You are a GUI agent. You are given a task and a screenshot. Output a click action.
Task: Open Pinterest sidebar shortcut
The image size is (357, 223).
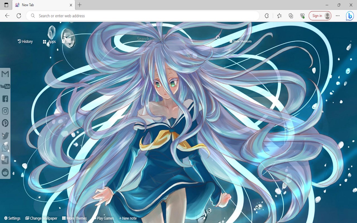tap(5, 123)
